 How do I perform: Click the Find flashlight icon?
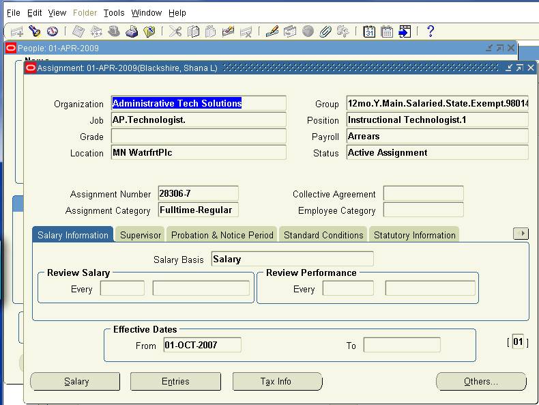[x=34, y=31]
